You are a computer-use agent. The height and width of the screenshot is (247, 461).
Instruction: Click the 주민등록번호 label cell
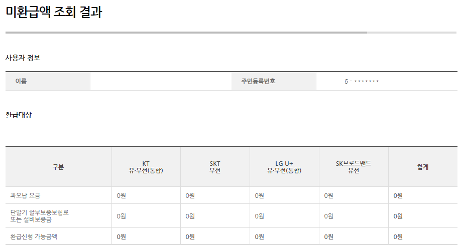pos(274,81)
